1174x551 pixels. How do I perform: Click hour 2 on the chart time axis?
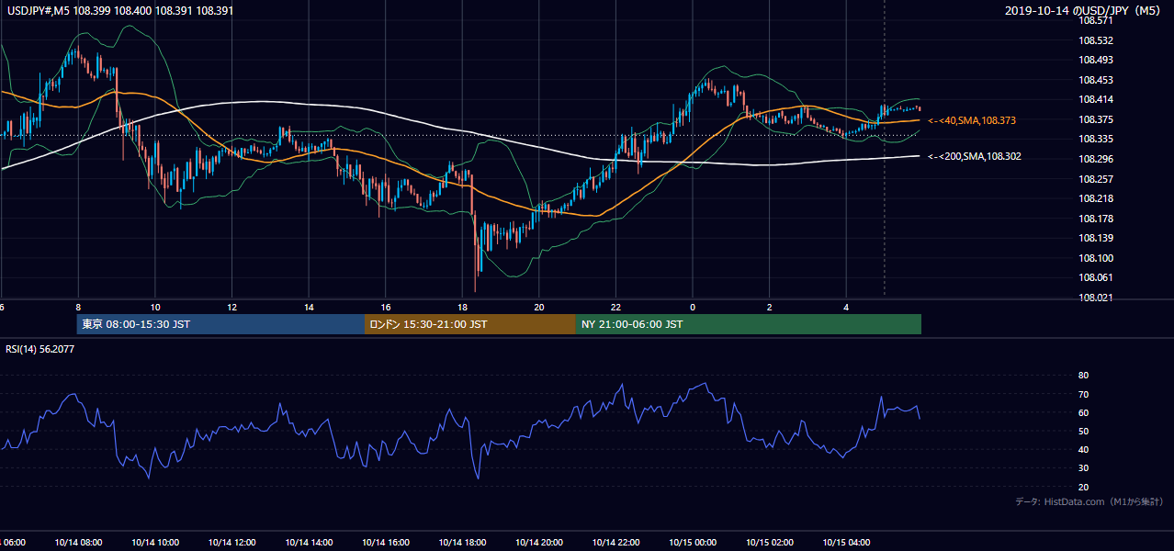tap(770, 308)
